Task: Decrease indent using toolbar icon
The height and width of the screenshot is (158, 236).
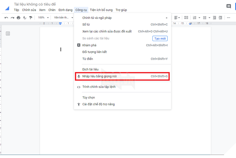Action: (214, 18)
